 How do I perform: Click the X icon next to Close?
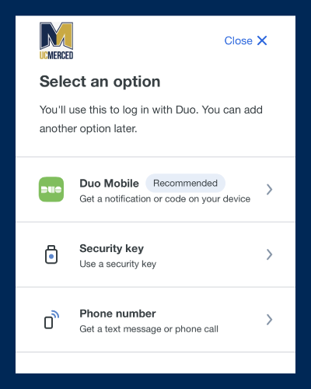point(262,40)
